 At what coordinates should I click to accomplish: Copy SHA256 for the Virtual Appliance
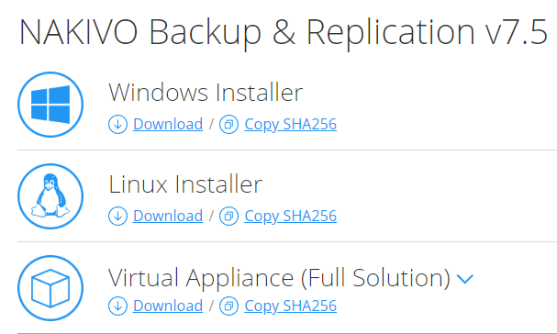pyautogui.click(x=290, y=306)
